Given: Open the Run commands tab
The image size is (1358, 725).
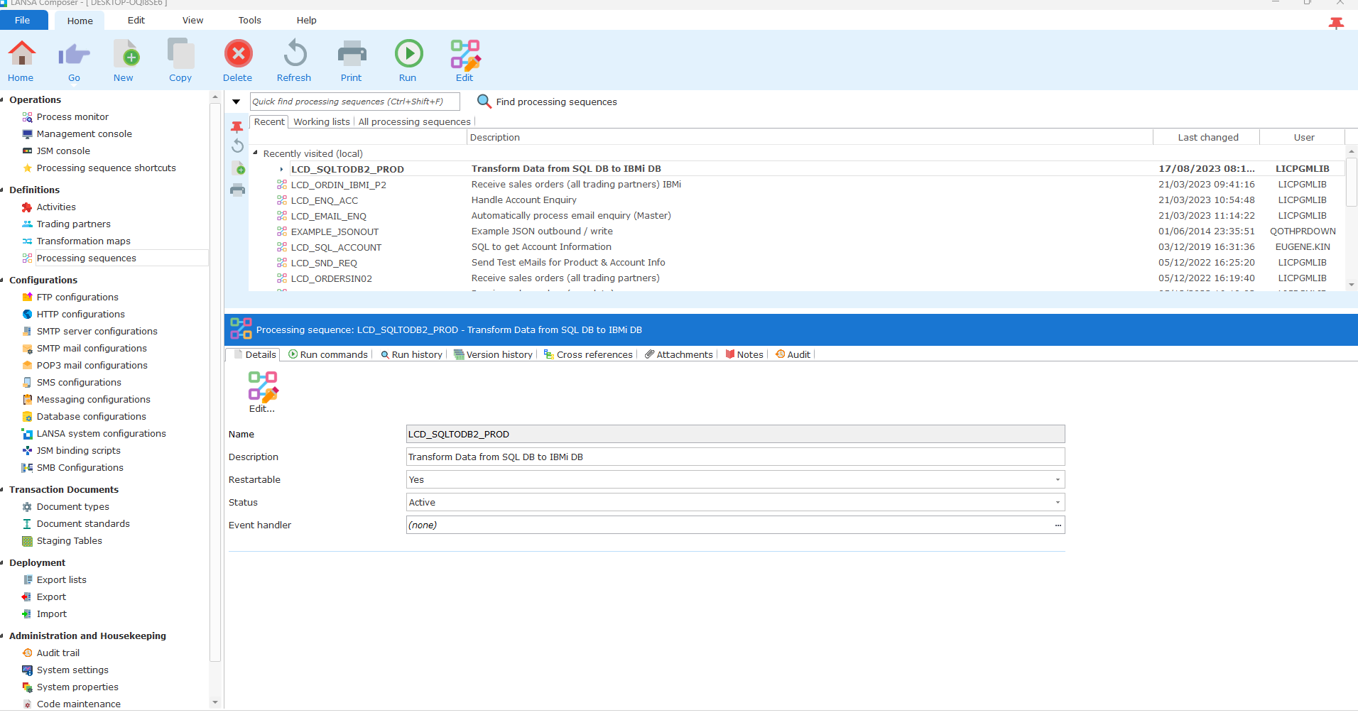Looking at the screenshot, I should click(327, 354).
